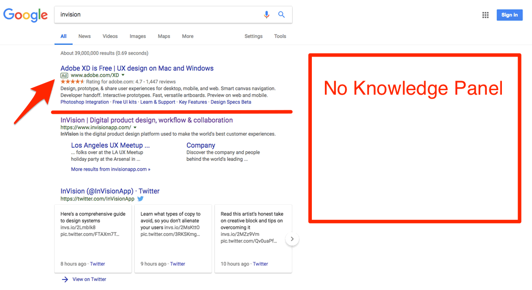The image size is (532, 290).
Task: Click View on Twitter link
Action: click(89, 279)
